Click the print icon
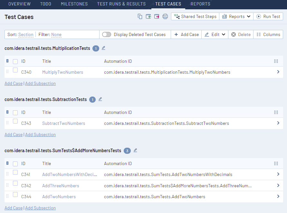The image size is (287, 213). click(x=165, y=16)
